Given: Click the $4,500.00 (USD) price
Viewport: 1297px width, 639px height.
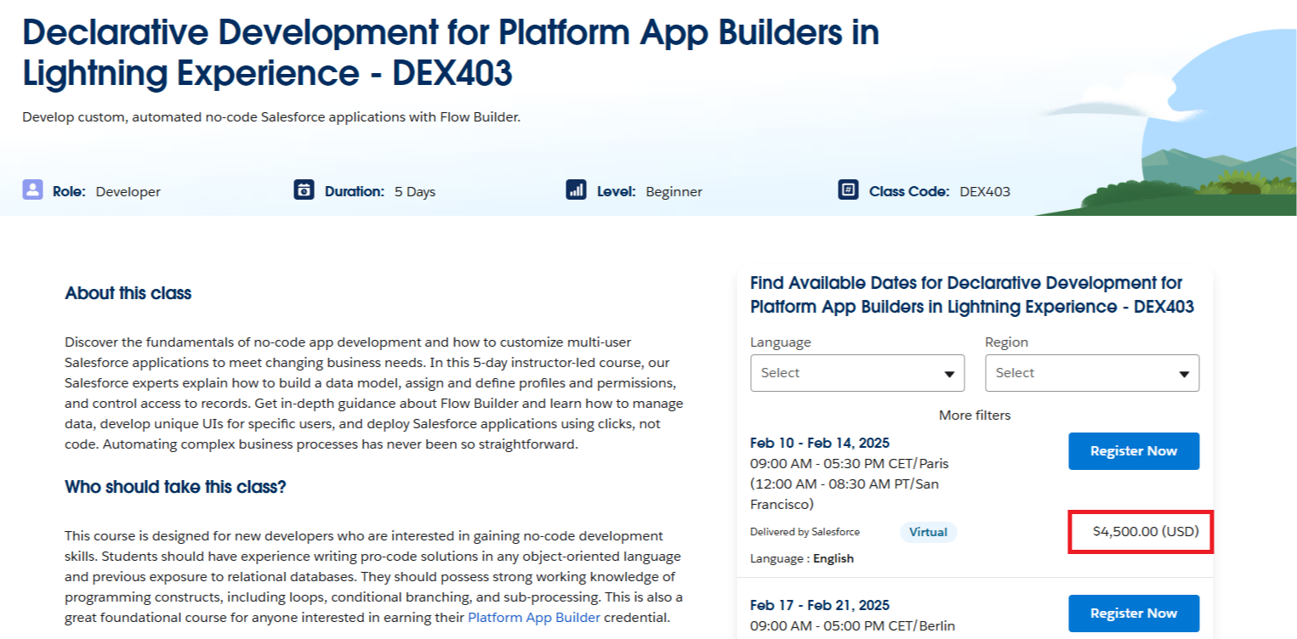Looking at the screenshot, I should pos(1146,532).
